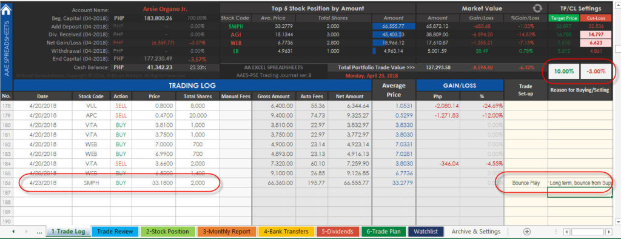The image size is (621, 239).
Task: Click the 14.797 cut-loss value for AGI
Action: click(x=597, y=35)
